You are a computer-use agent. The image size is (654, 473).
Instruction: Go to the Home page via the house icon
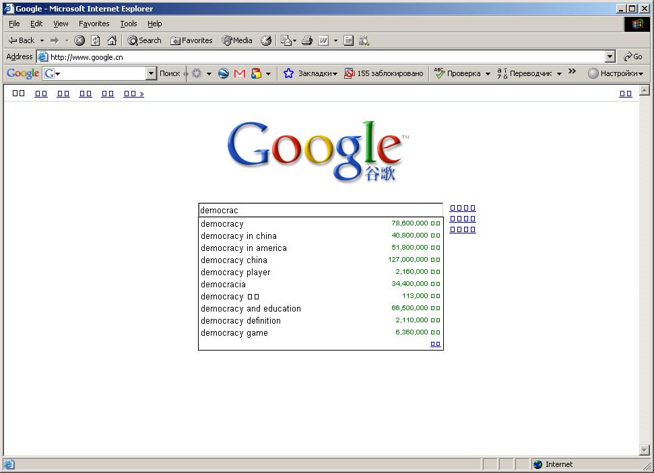(x=112, y=40)
